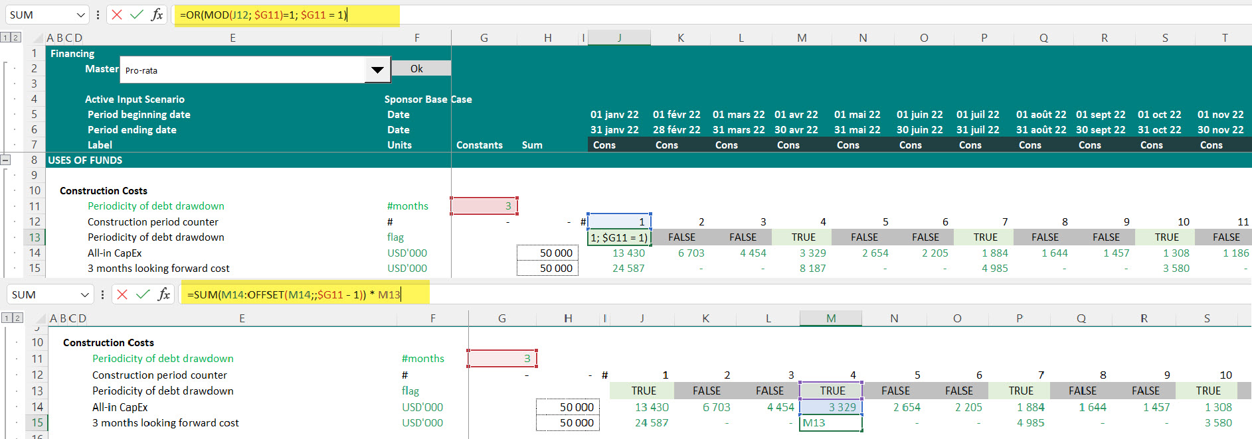Expand the Name Box dropdown beside the SUM(M14:OFFSET formula
Image resolution: width=1252 pixels, height=439 pixels.
tap(84, 294)
